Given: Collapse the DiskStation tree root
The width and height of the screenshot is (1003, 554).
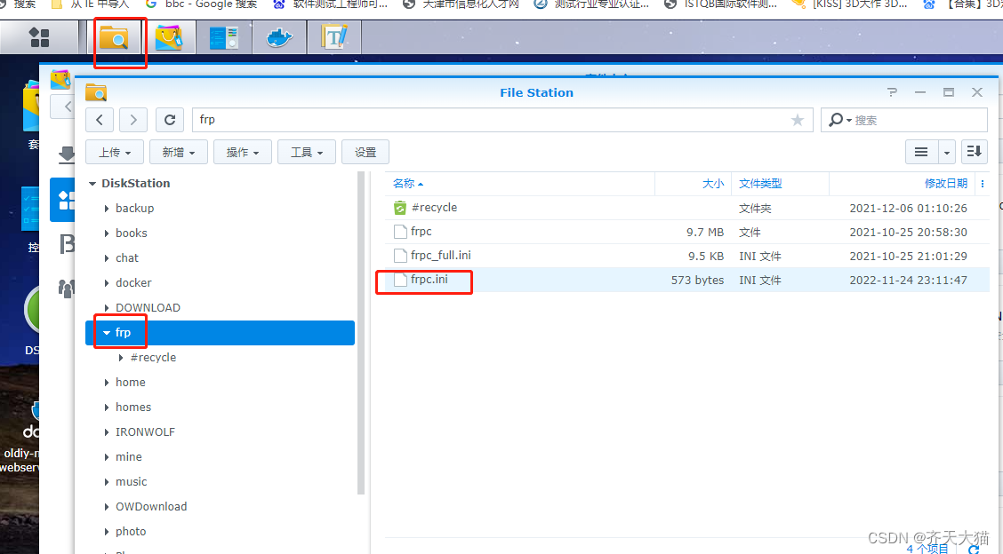Looking at the screenshot, I should point(92,184).
